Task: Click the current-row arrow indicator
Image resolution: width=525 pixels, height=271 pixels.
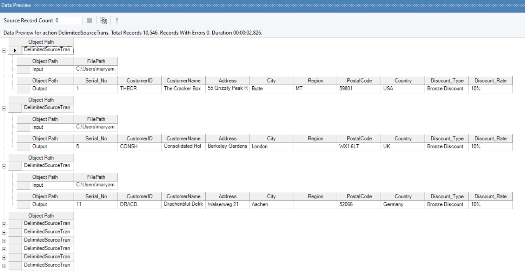Action: coord(15,50)
